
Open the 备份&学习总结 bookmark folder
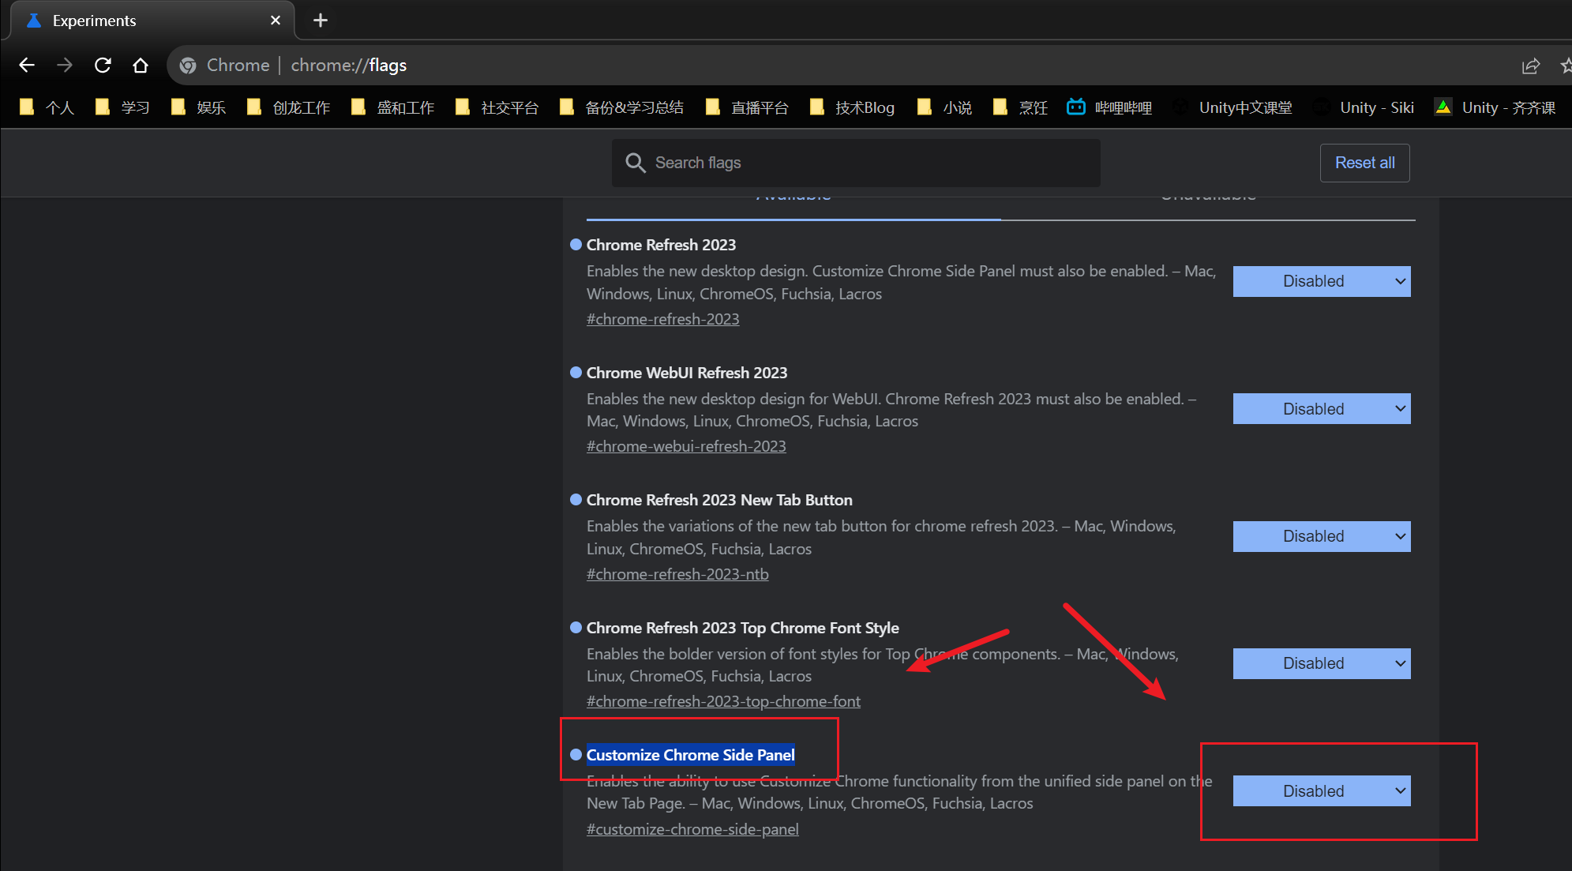pos(622,107)
